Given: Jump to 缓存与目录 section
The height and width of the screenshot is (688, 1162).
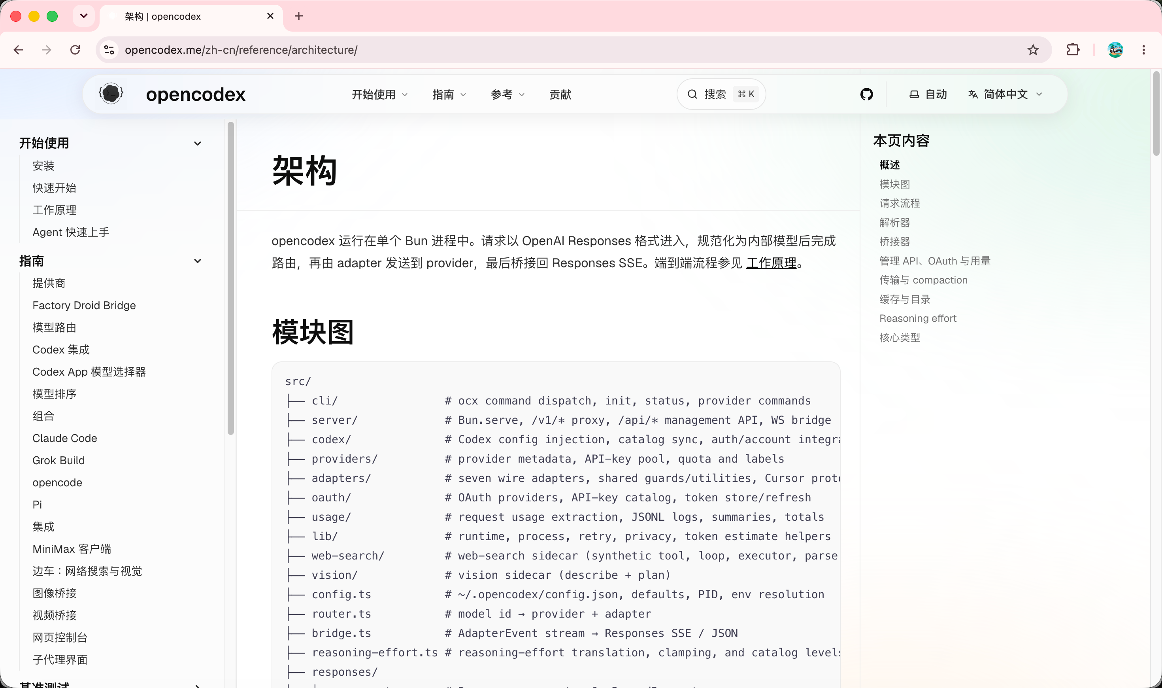Looking at the screenshot, I should click(904, 299).
